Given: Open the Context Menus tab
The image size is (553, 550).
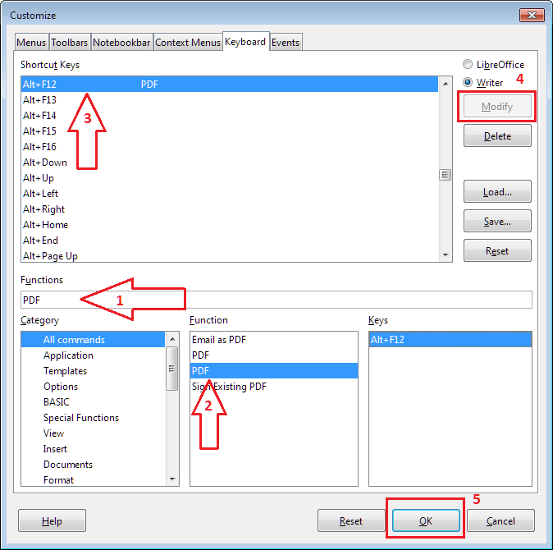Looking at the screenshot, I should pos(187,43).
